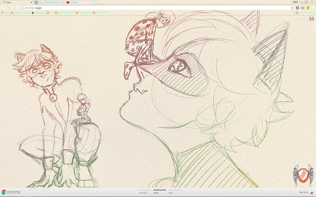This screenshot has width=316, height=197.
Task: Click the Chrome logo at bottom left
Action: [x=11, y=192]
